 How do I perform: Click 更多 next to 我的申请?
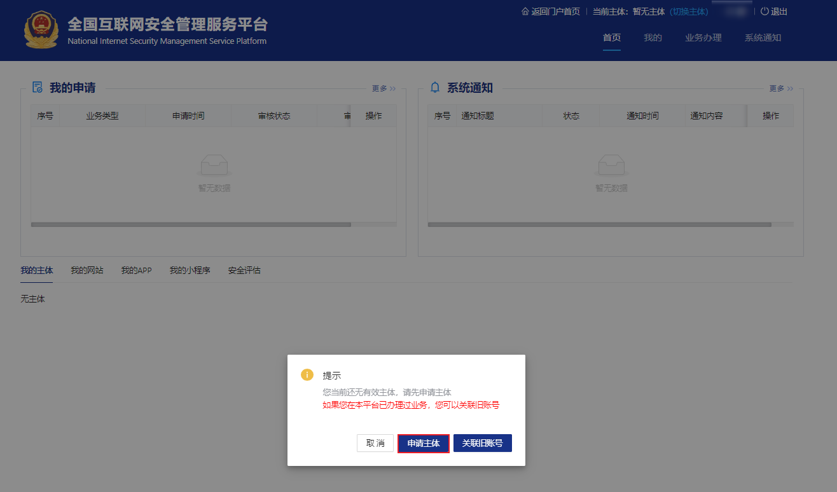coord(380,88)
